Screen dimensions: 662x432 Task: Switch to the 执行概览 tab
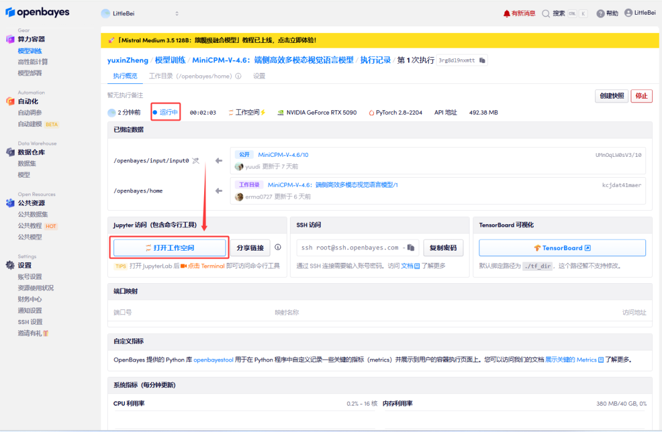125,76
